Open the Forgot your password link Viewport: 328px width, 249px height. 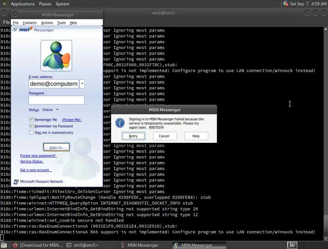point(38,156)
